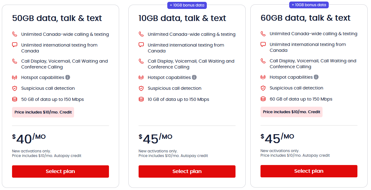
Task: Click Call Display phone icon in 60GB plan
Action: [263, 61]
